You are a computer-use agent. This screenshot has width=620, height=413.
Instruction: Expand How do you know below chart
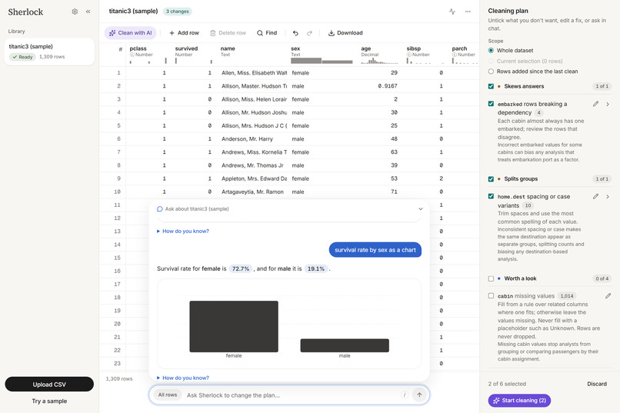pyautogui.click(x=183, y=378)
